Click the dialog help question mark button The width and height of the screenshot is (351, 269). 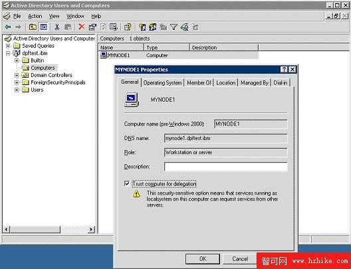pyautogui.click(x=284, y=70)
